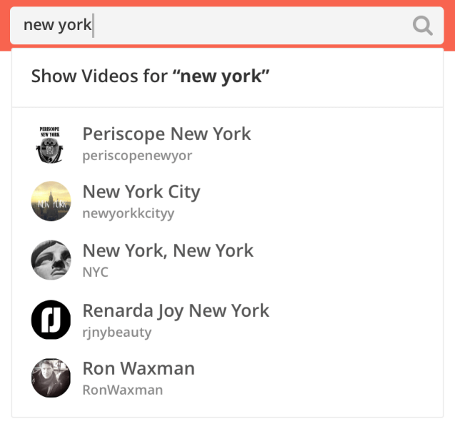Open the black rj logo avatar
This screenshot has height=429, width=455.
point(51,320)
